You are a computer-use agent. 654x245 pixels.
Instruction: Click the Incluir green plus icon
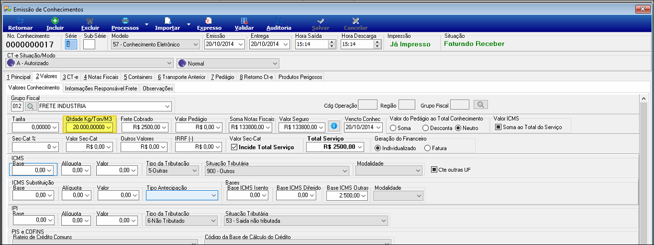coord(55,21)
